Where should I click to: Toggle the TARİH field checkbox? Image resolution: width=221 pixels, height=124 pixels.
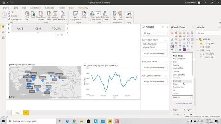click(x=201, y=50)
